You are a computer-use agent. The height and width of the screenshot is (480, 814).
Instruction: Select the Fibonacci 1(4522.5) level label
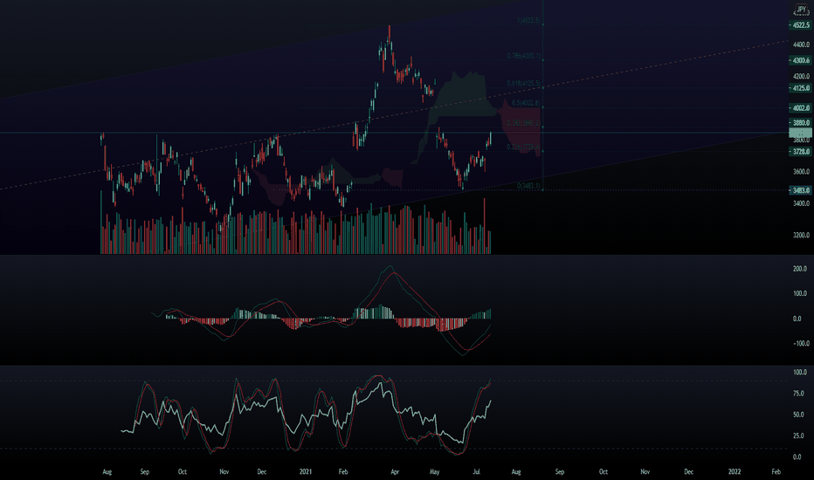point(528,21)
